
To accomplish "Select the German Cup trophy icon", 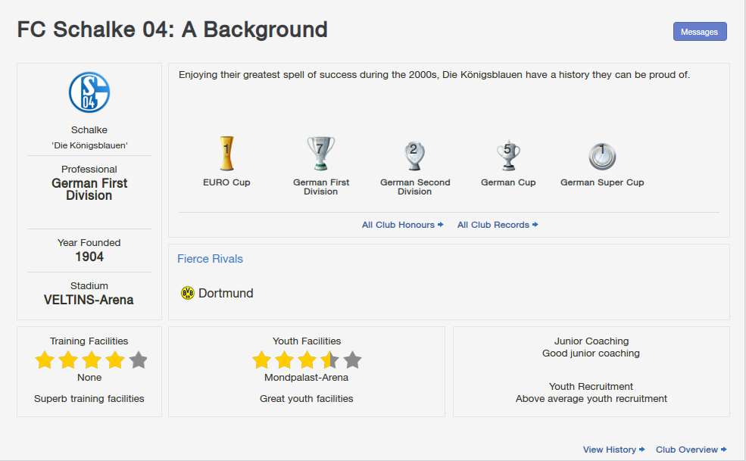I will point(508,154).
